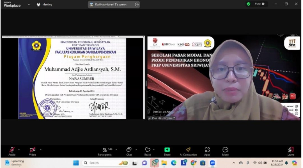Expand participants options chevron
The height and width of the screenshot is (168, 303).
coord(116,149)
